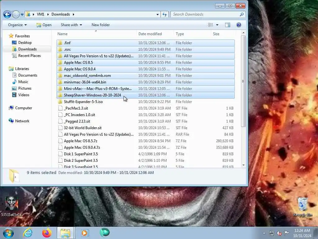Image resolution: width=318 pixels, height=239 pixels.
Task: Select the .rsrc folder icon
Action: [x=60, y=49]
